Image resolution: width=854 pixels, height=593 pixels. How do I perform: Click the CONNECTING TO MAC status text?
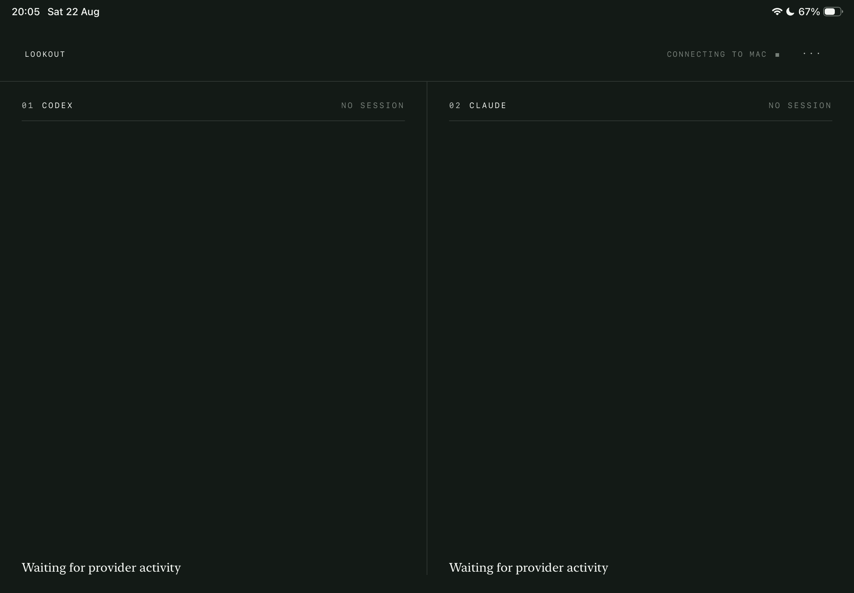[716, 54]
